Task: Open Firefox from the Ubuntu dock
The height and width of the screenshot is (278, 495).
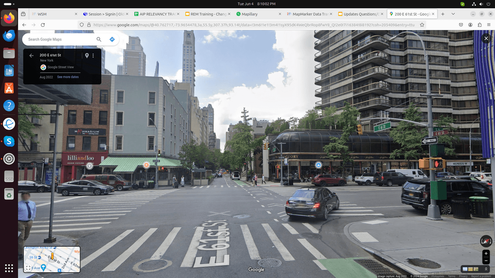Action: coord(9,18)
